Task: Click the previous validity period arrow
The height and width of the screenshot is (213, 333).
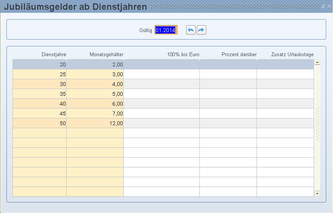Action: click(191, 30)
